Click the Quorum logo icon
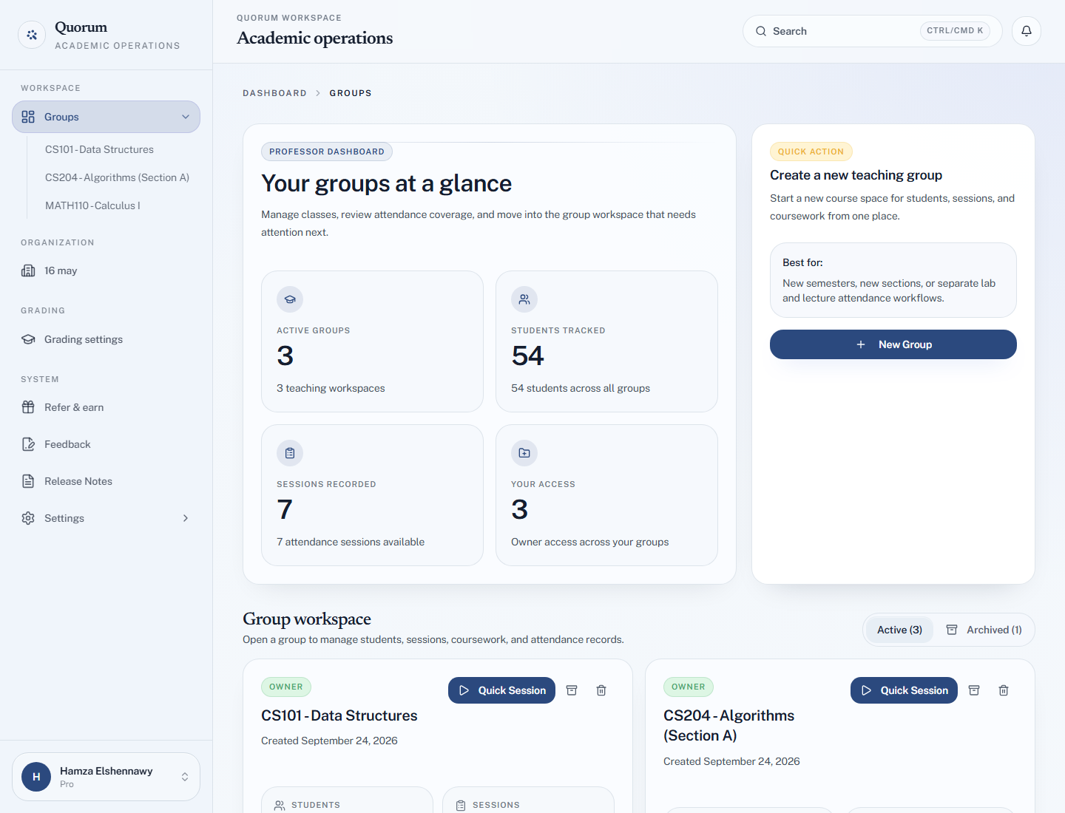Image resolution: width=1065 pixels, height=813 pixels. coord(32,35)
